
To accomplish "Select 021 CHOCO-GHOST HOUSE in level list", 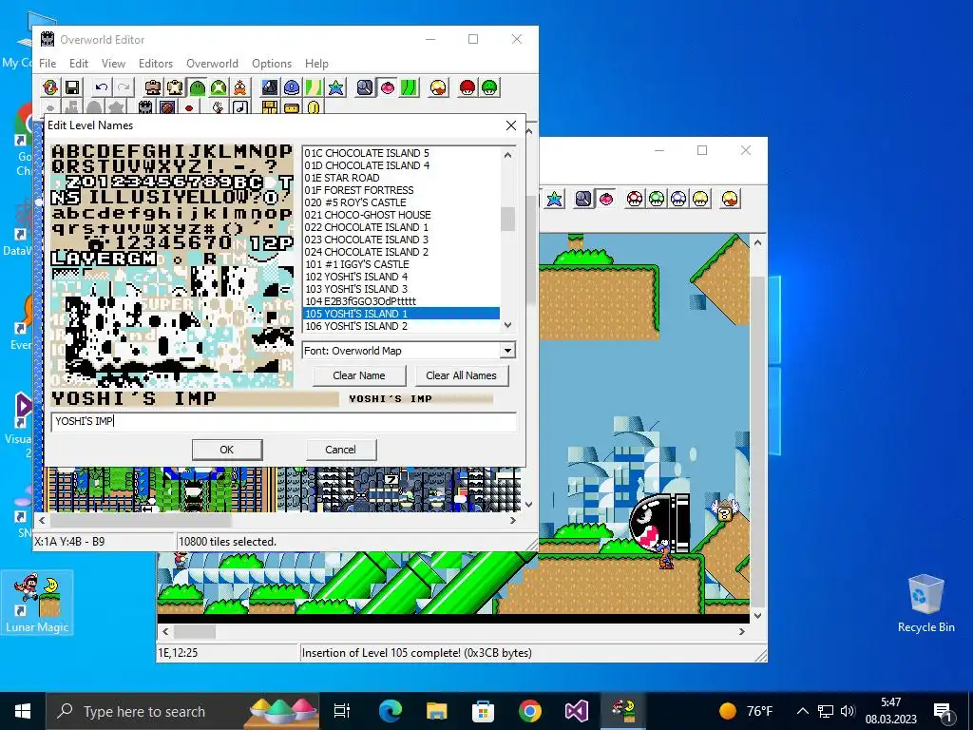I will click(x=401, y=215).
